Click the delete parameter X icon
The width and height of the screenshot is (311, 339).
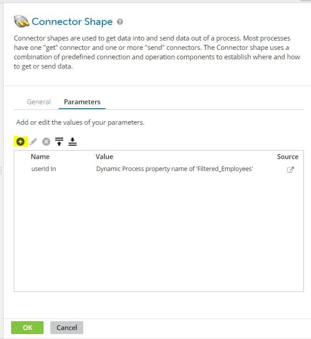46,142
